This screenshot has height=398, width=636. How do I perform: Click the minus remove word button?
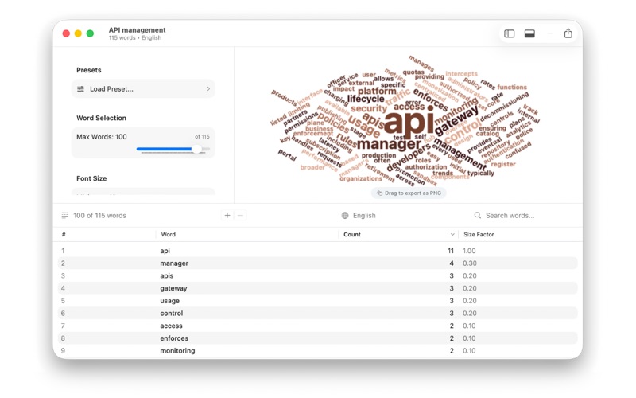[241, 215]
